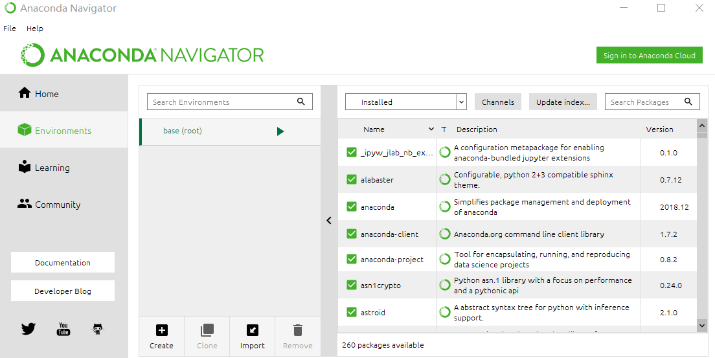Open the Learning tab
The image size is (715, 358).
click(64, 168)
